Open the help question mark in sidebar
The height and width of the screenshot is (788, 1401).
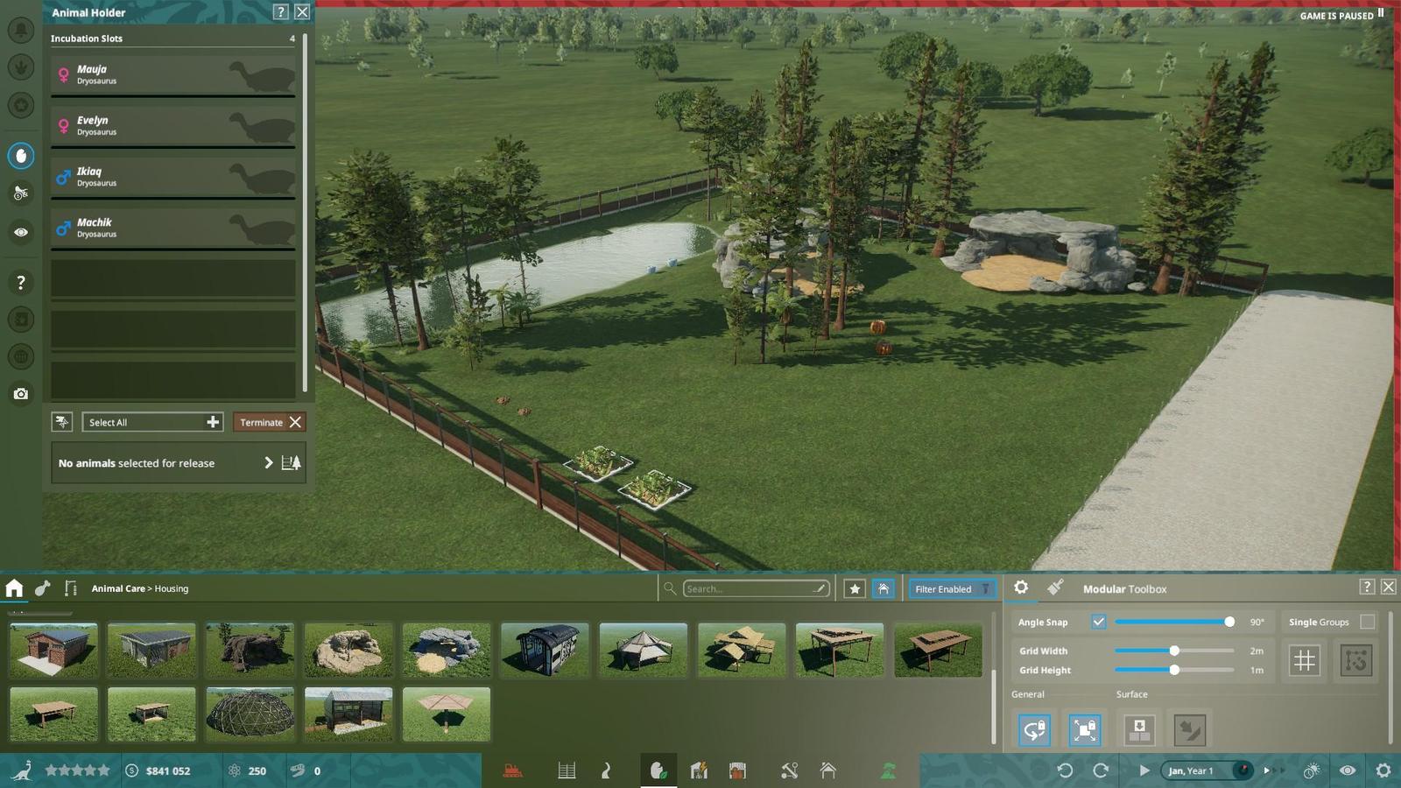pyautogui.click(x=21, y=282)
